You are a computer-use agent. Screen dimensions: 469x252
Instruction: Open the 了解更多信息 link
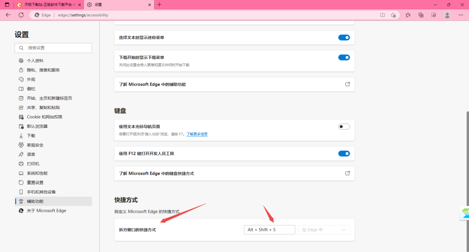point(197,134)
